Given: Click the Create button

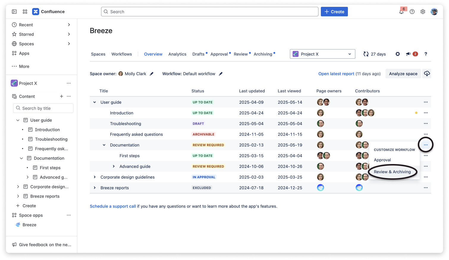Looking at the screenshot, I should 334,12.
